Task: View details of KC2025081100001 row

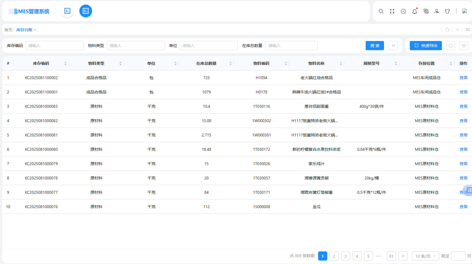Action: pos(463,92)
